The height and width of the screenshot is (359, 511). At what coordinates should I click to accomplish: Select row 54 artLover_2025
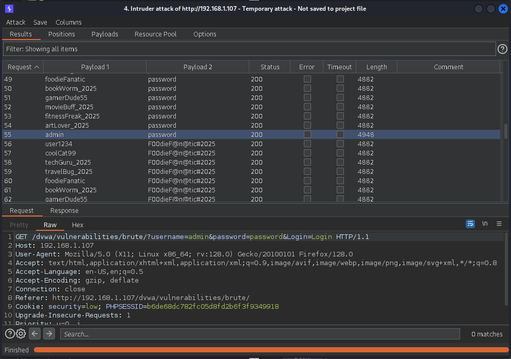click(251, 126)
